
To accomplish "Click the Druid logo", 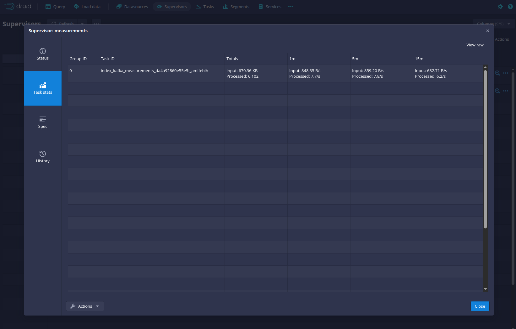I will click(x=18, y=7).
